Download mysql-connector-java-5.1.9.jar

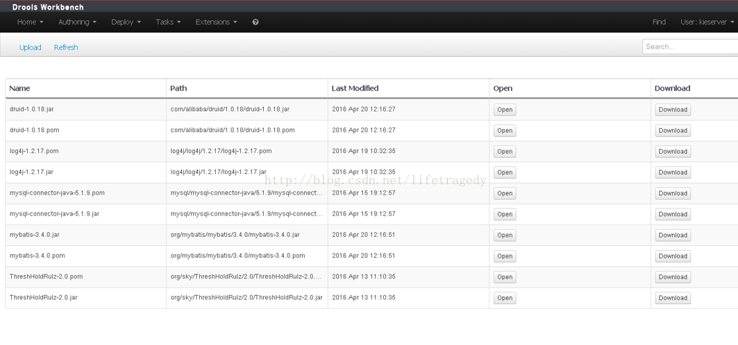tap(673, 214)
